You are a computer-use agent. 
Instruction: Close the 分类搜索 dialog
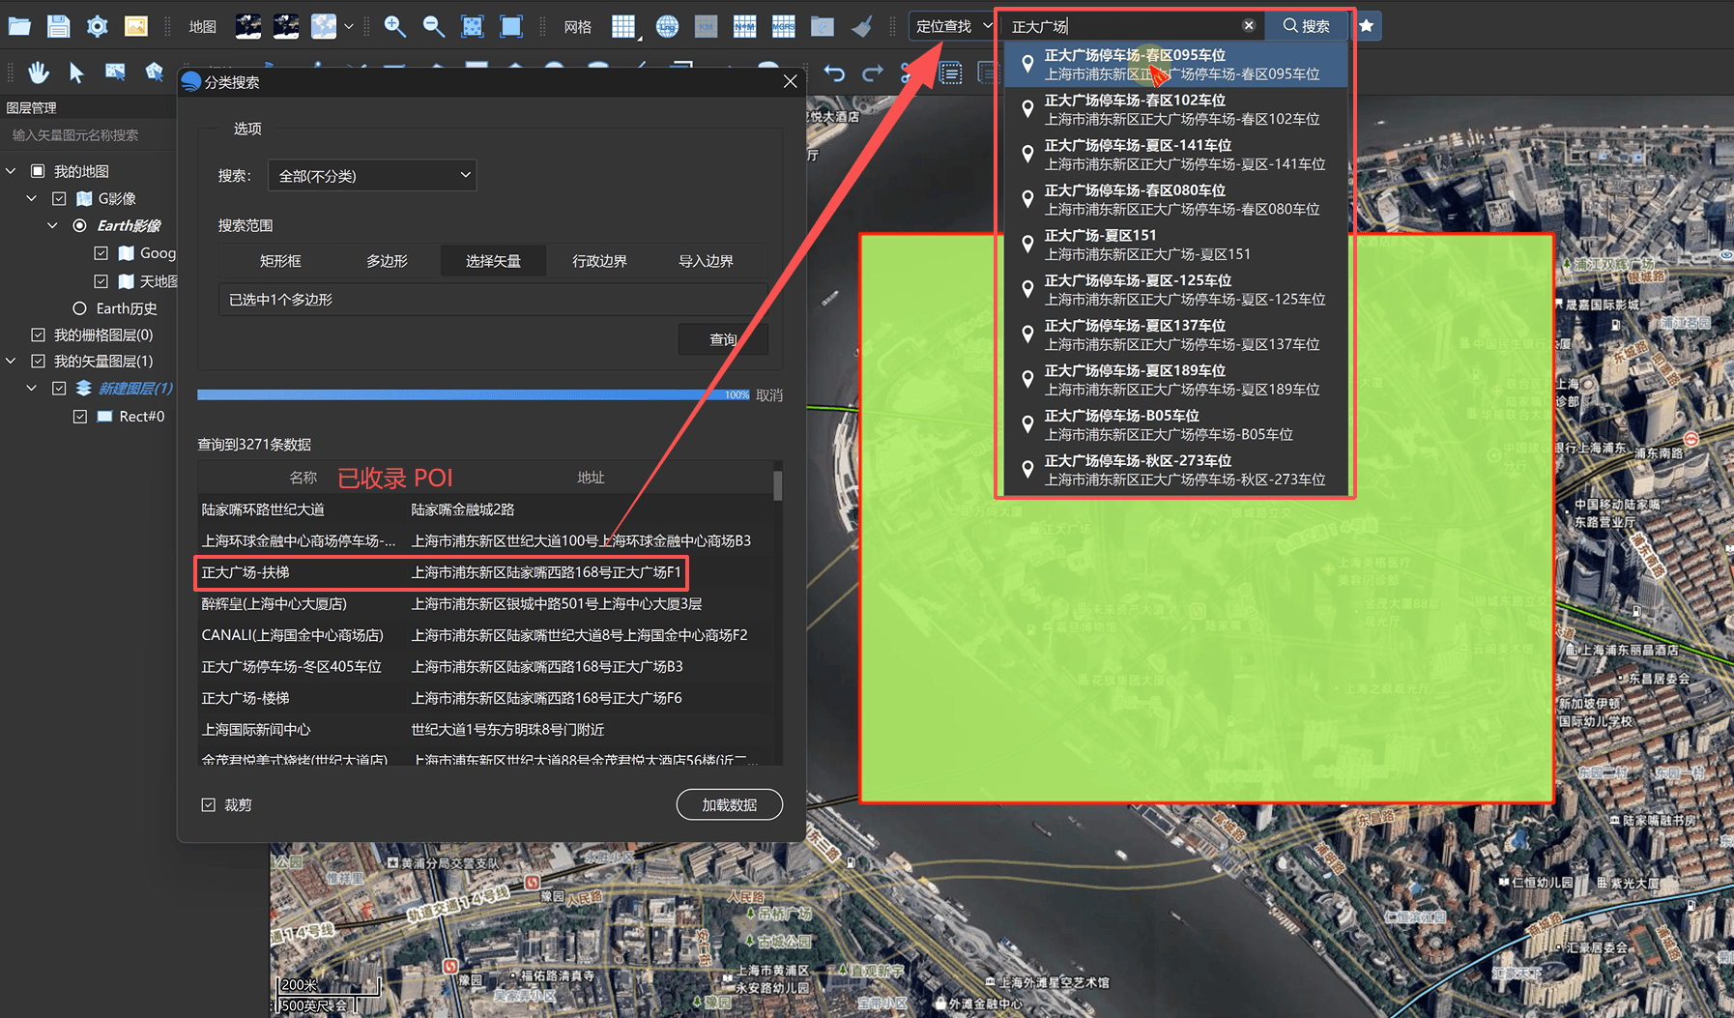790,81
